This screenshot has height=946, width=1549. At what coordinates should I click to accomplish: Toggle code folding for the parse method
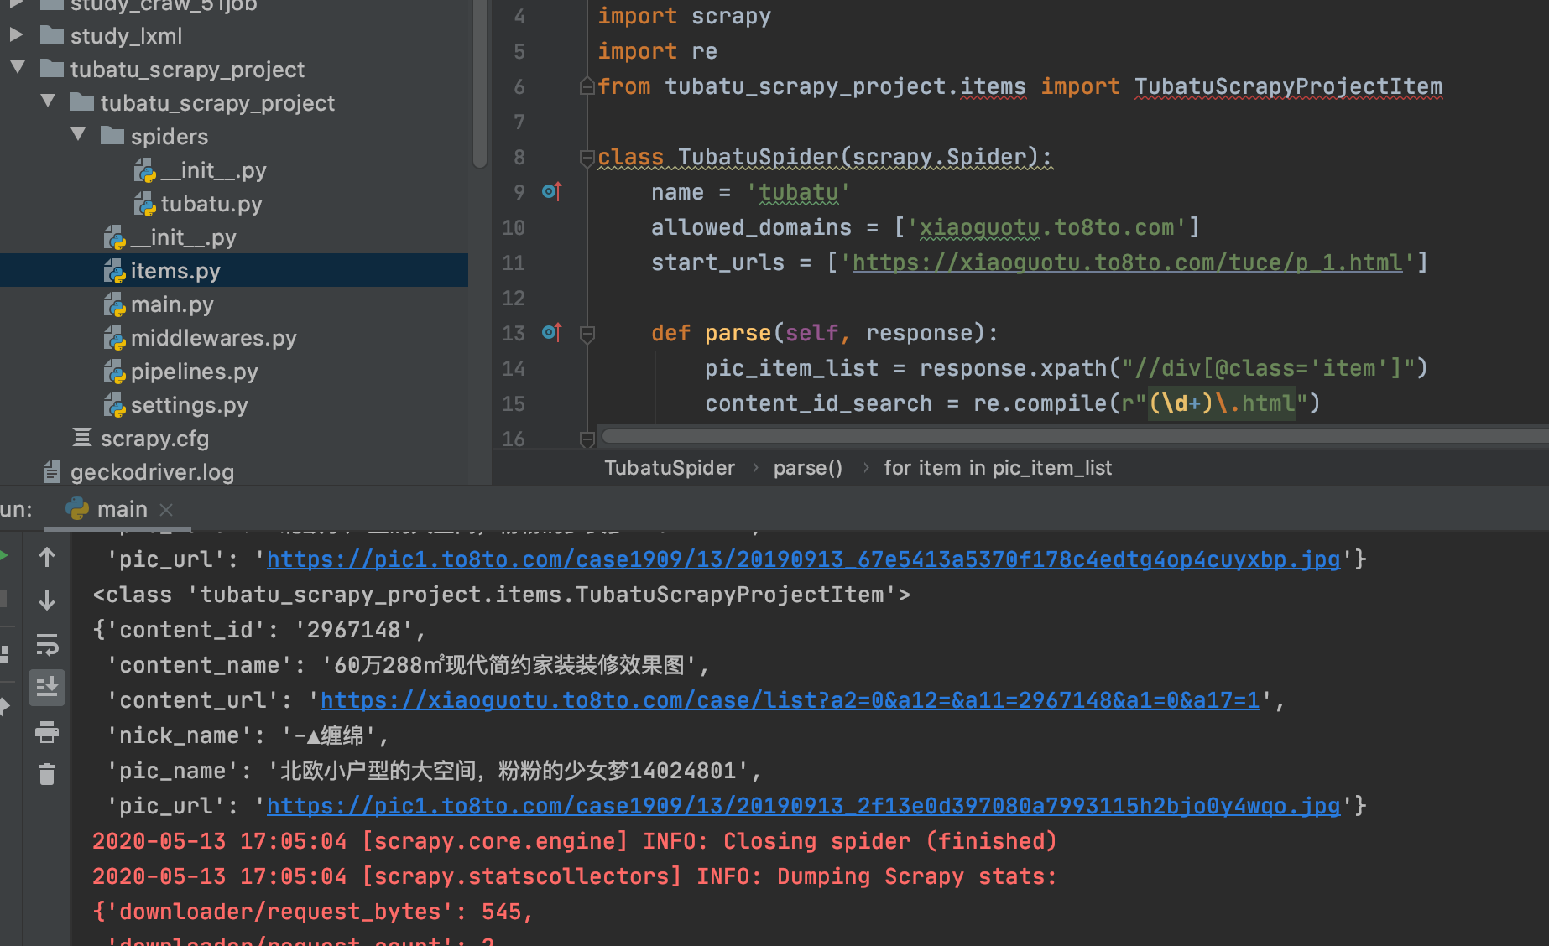[587, 334]
